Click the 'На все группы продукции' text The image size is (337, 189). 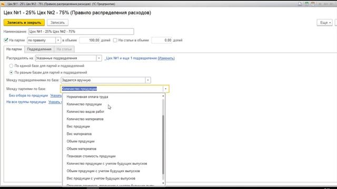click(26, 102)
